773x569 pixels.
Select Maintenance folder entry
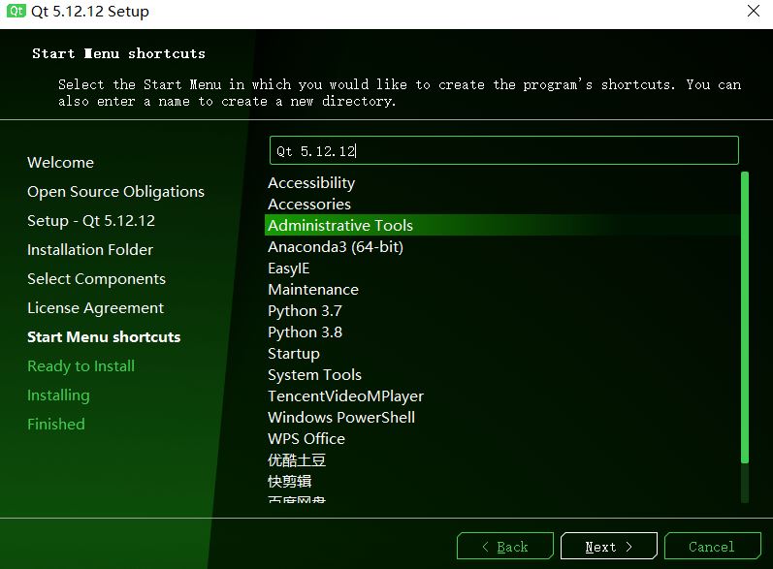(502, 289)
